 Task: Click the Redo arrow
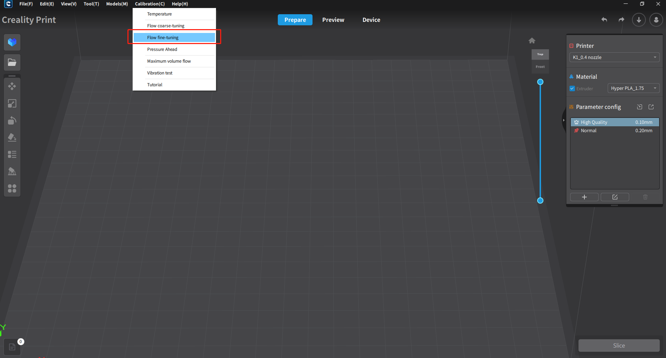[x=622, y=20]
